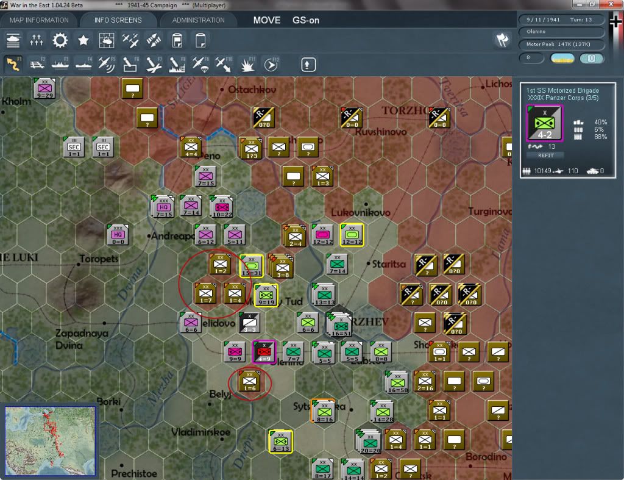The width and height of the screenshot is (624, 480).
Task: Open the blank report document icon
Action: [x=200, y=40]
